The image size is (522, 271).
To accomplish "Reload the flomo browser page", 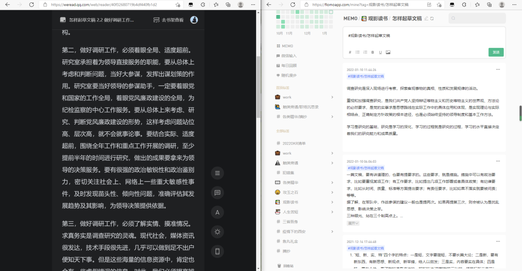I will [x=293, y=5].
